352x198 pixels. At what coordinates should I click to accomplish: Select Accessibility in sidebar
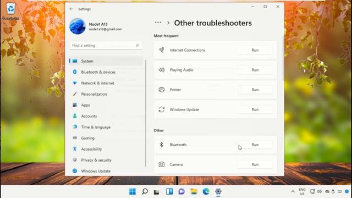(x=106, y=149)
